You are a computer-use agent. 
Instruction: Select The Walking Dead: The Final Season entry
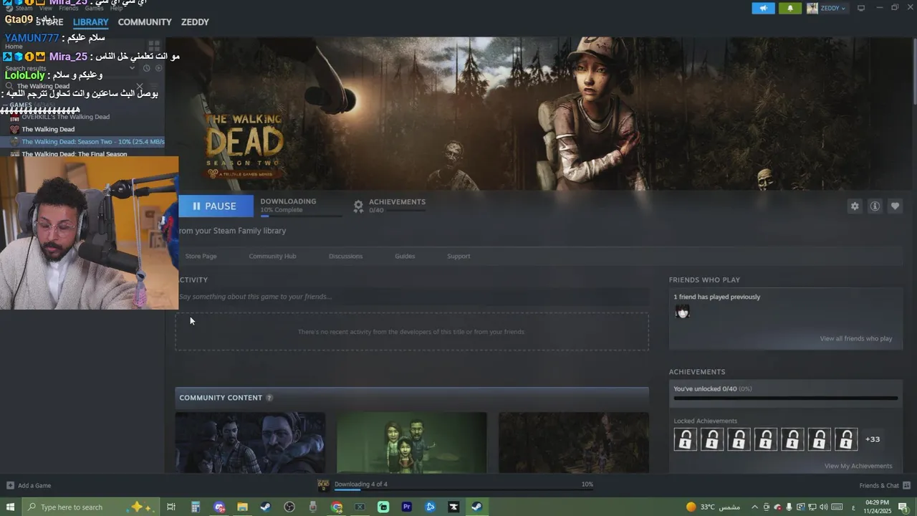(x=74, y=154)
